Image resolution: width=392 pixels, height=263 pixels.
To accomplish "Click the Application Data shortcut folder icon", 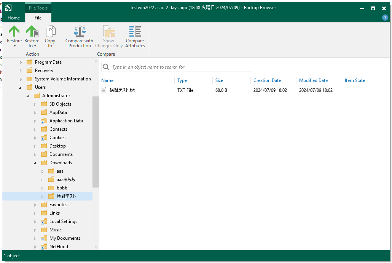I will (44, 121).
